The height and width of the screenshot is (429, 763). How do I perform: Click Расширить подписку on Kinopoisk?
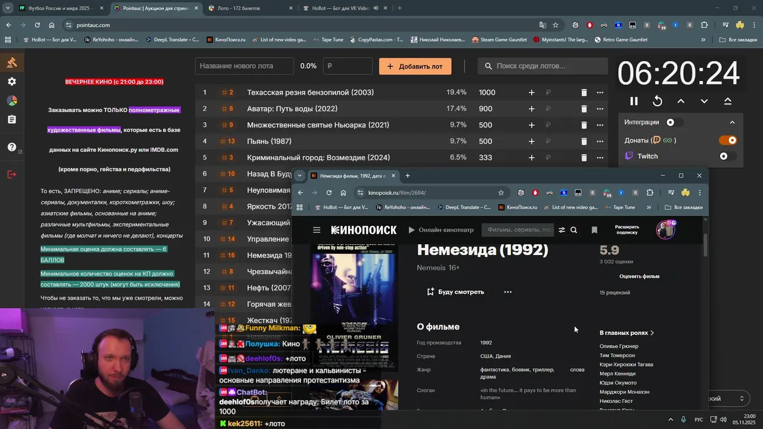627,229
